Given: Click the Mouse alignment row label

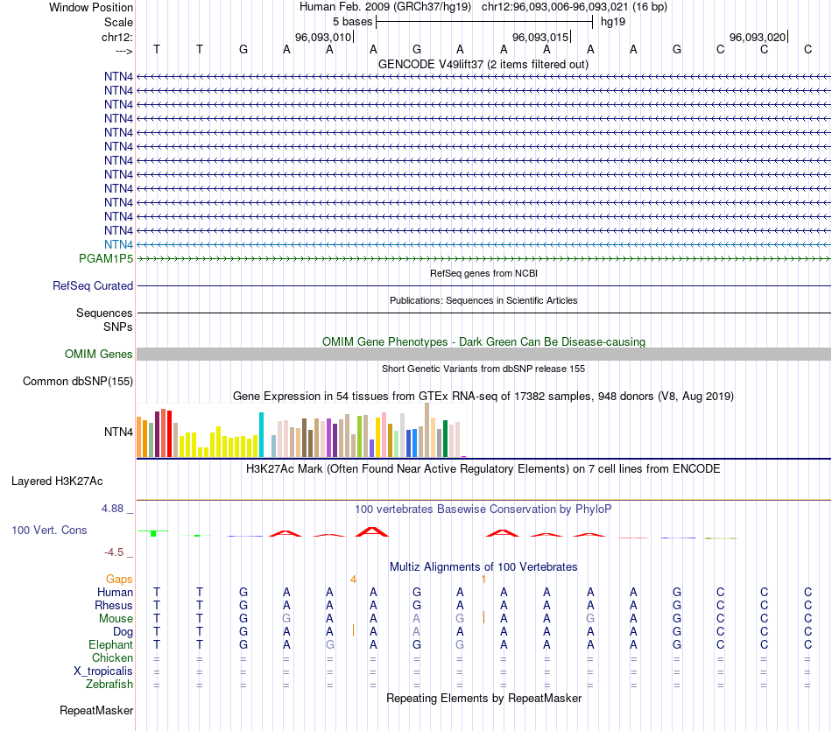Looking at the screenshot, I should [116, 619].
